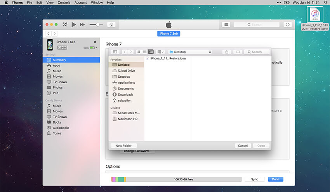The width and height of the screenshot is (330, 192).
Task: Click the file dialog Search field
Action: point(257,52)
